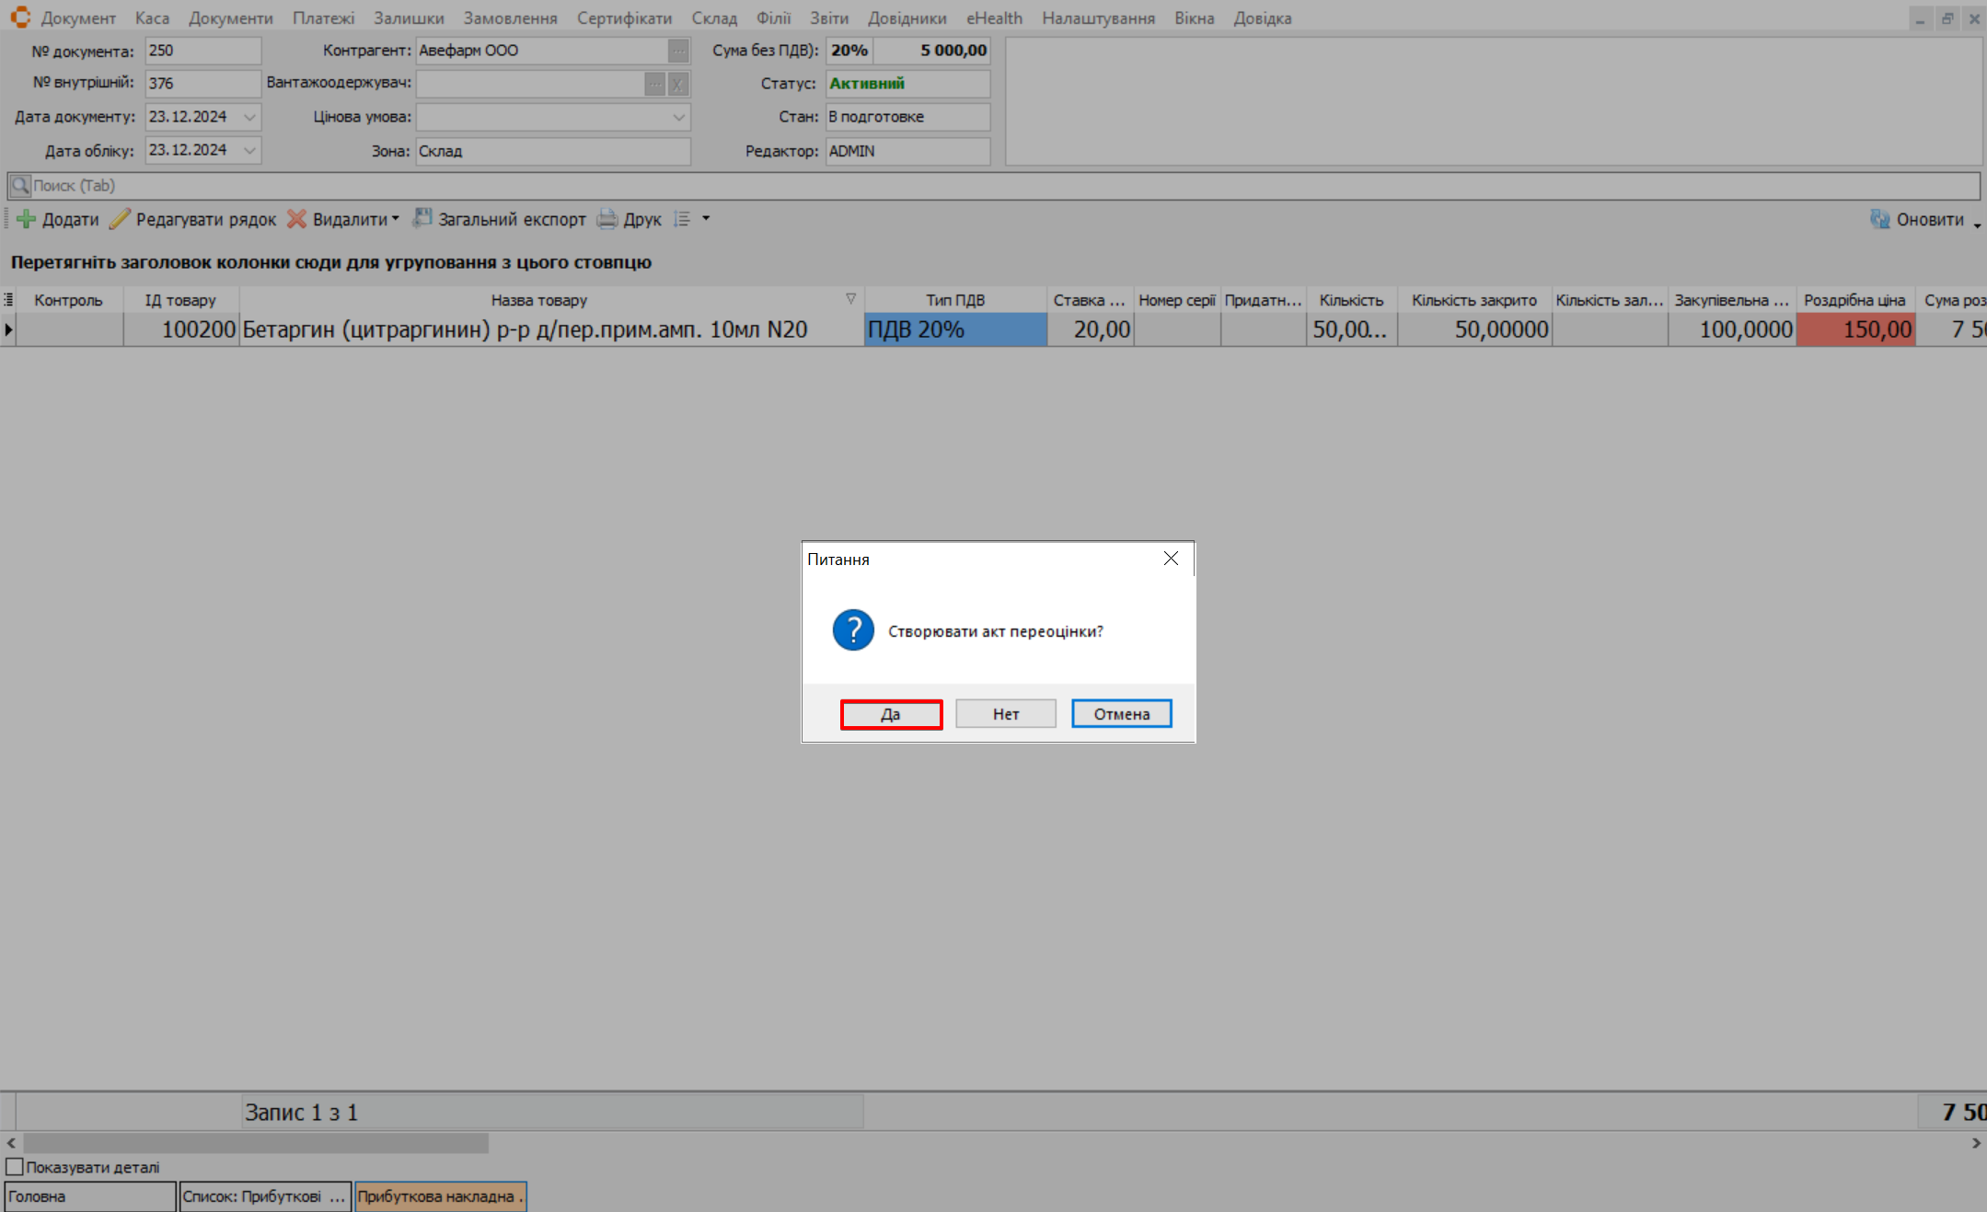Screen dimensions: 1987x1212
Task: Enable the Показувати деталі checkbox
Action: click(x=15, y=1167)
